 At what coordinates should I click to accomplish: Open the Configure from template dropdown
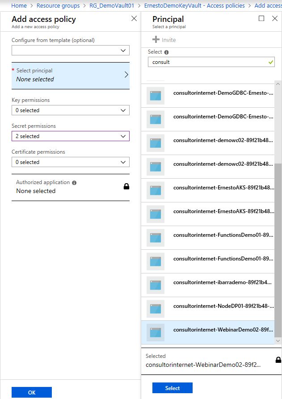tap(71, 50)
